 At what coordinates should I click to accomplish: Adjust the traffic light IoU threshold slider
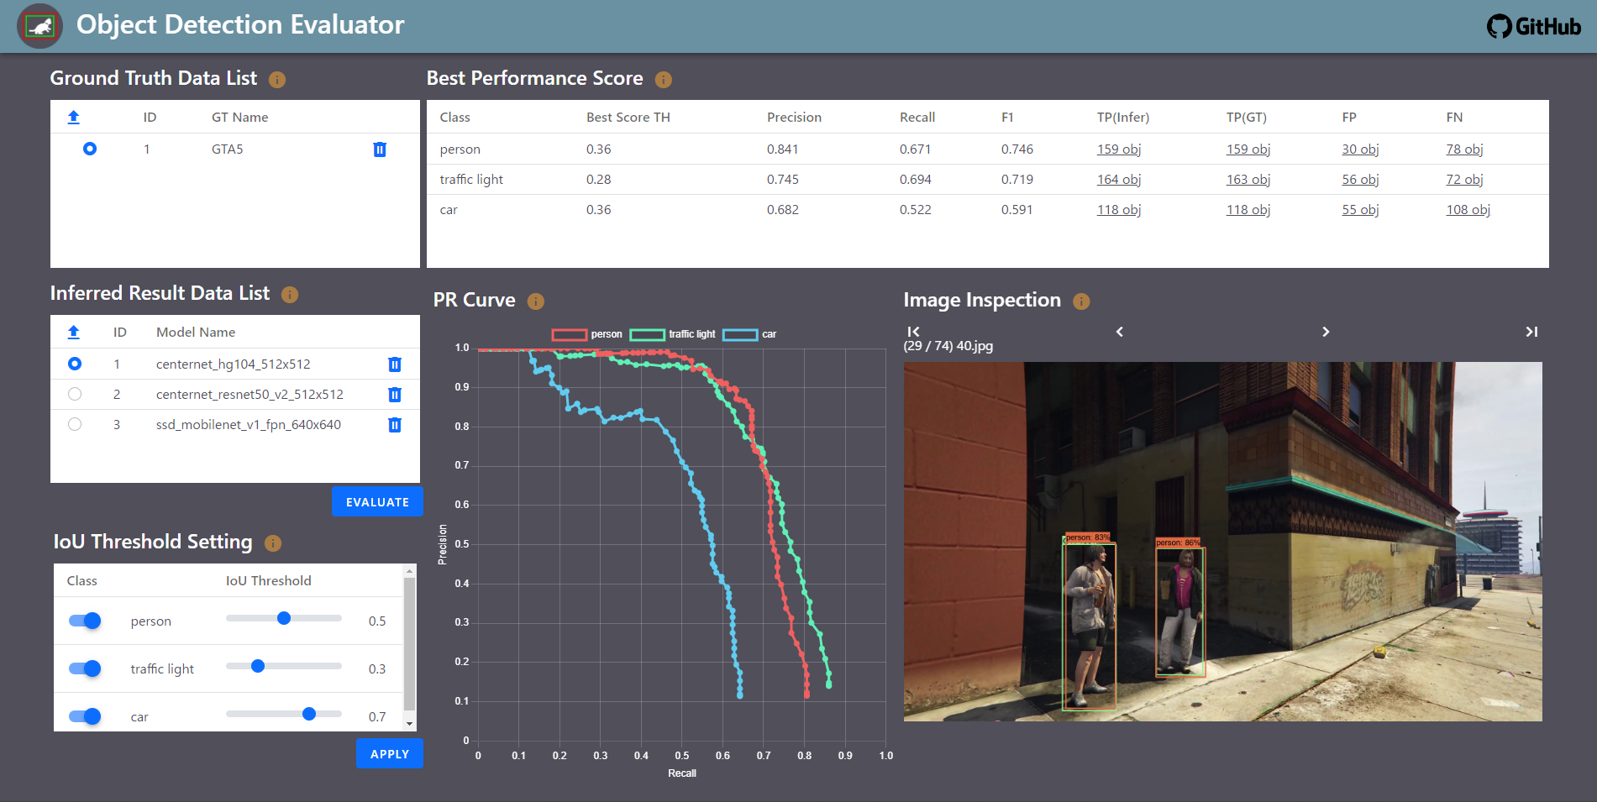[284, 666]
